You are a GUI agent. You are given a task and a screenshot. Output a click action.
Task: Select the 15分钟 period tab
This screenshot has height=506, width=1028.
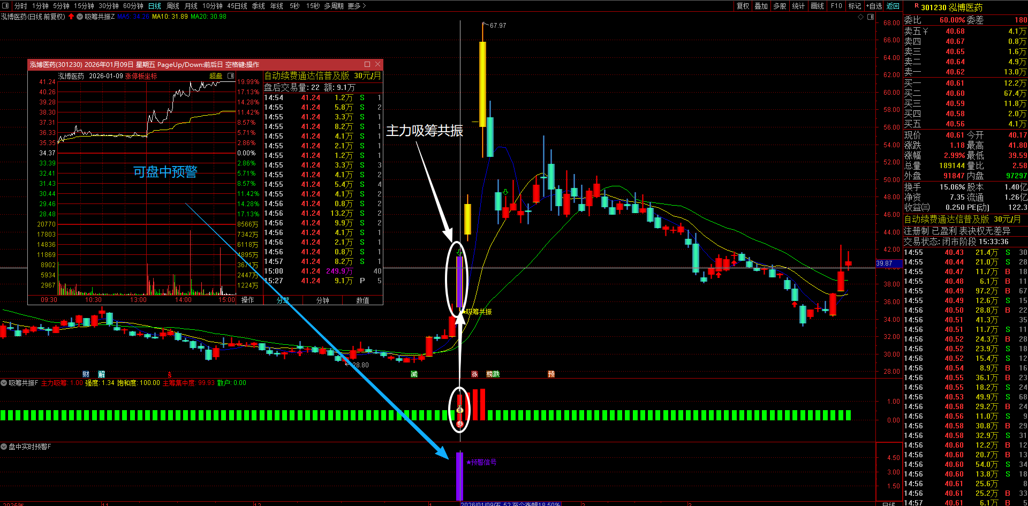[x=84, y=6]
